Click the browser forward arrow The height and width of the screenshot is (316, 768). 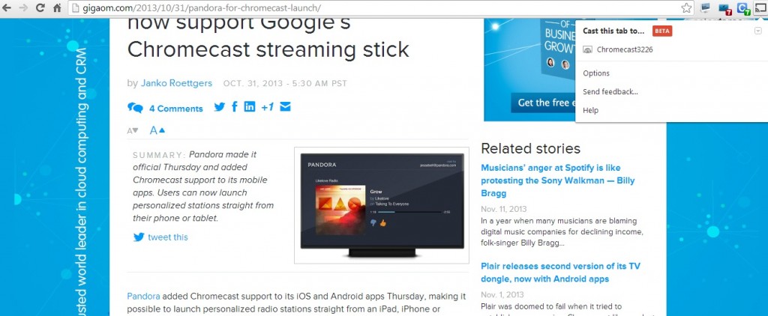click(x=23, y=7)
